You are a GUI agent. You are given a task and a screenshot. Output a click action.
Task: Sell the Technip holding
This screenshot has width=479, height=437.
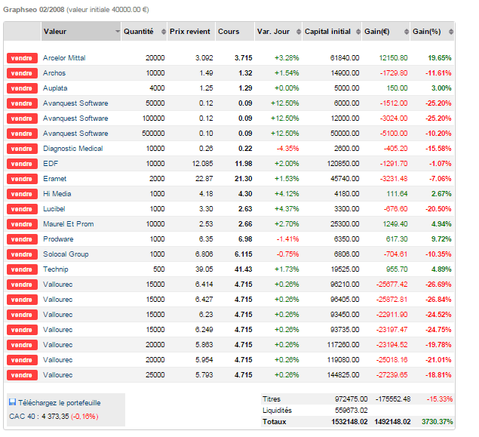click(22, 269)
